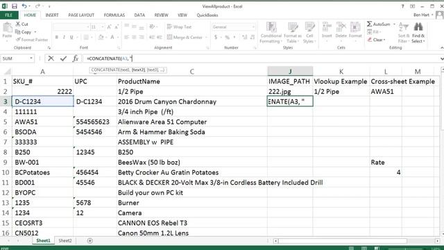Open the FILE tab
This screenshot has height=250, width=444.
point(9,15)
